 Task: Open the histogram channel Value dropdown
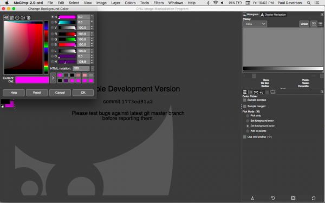[x=255, y=24]
